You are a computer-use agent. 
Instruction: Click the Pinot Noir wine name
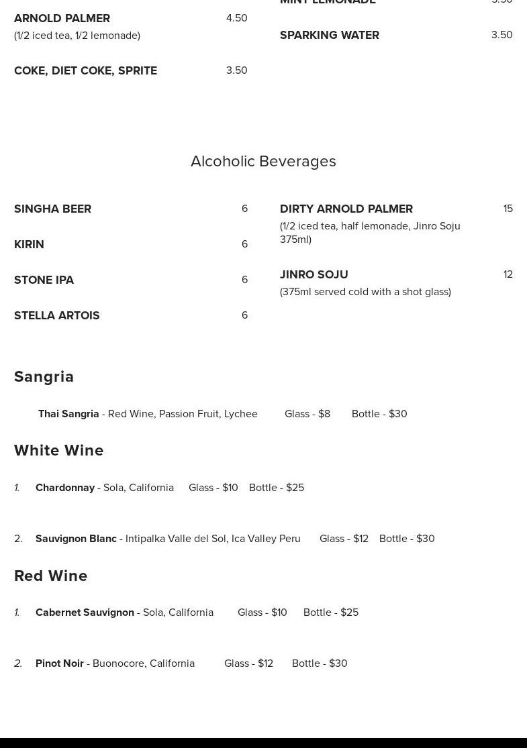60,663
